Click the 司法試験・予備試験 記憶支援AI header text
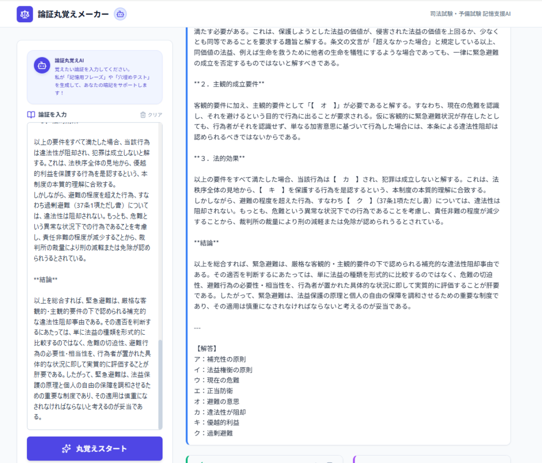542x463 pixels. [471, 14]
